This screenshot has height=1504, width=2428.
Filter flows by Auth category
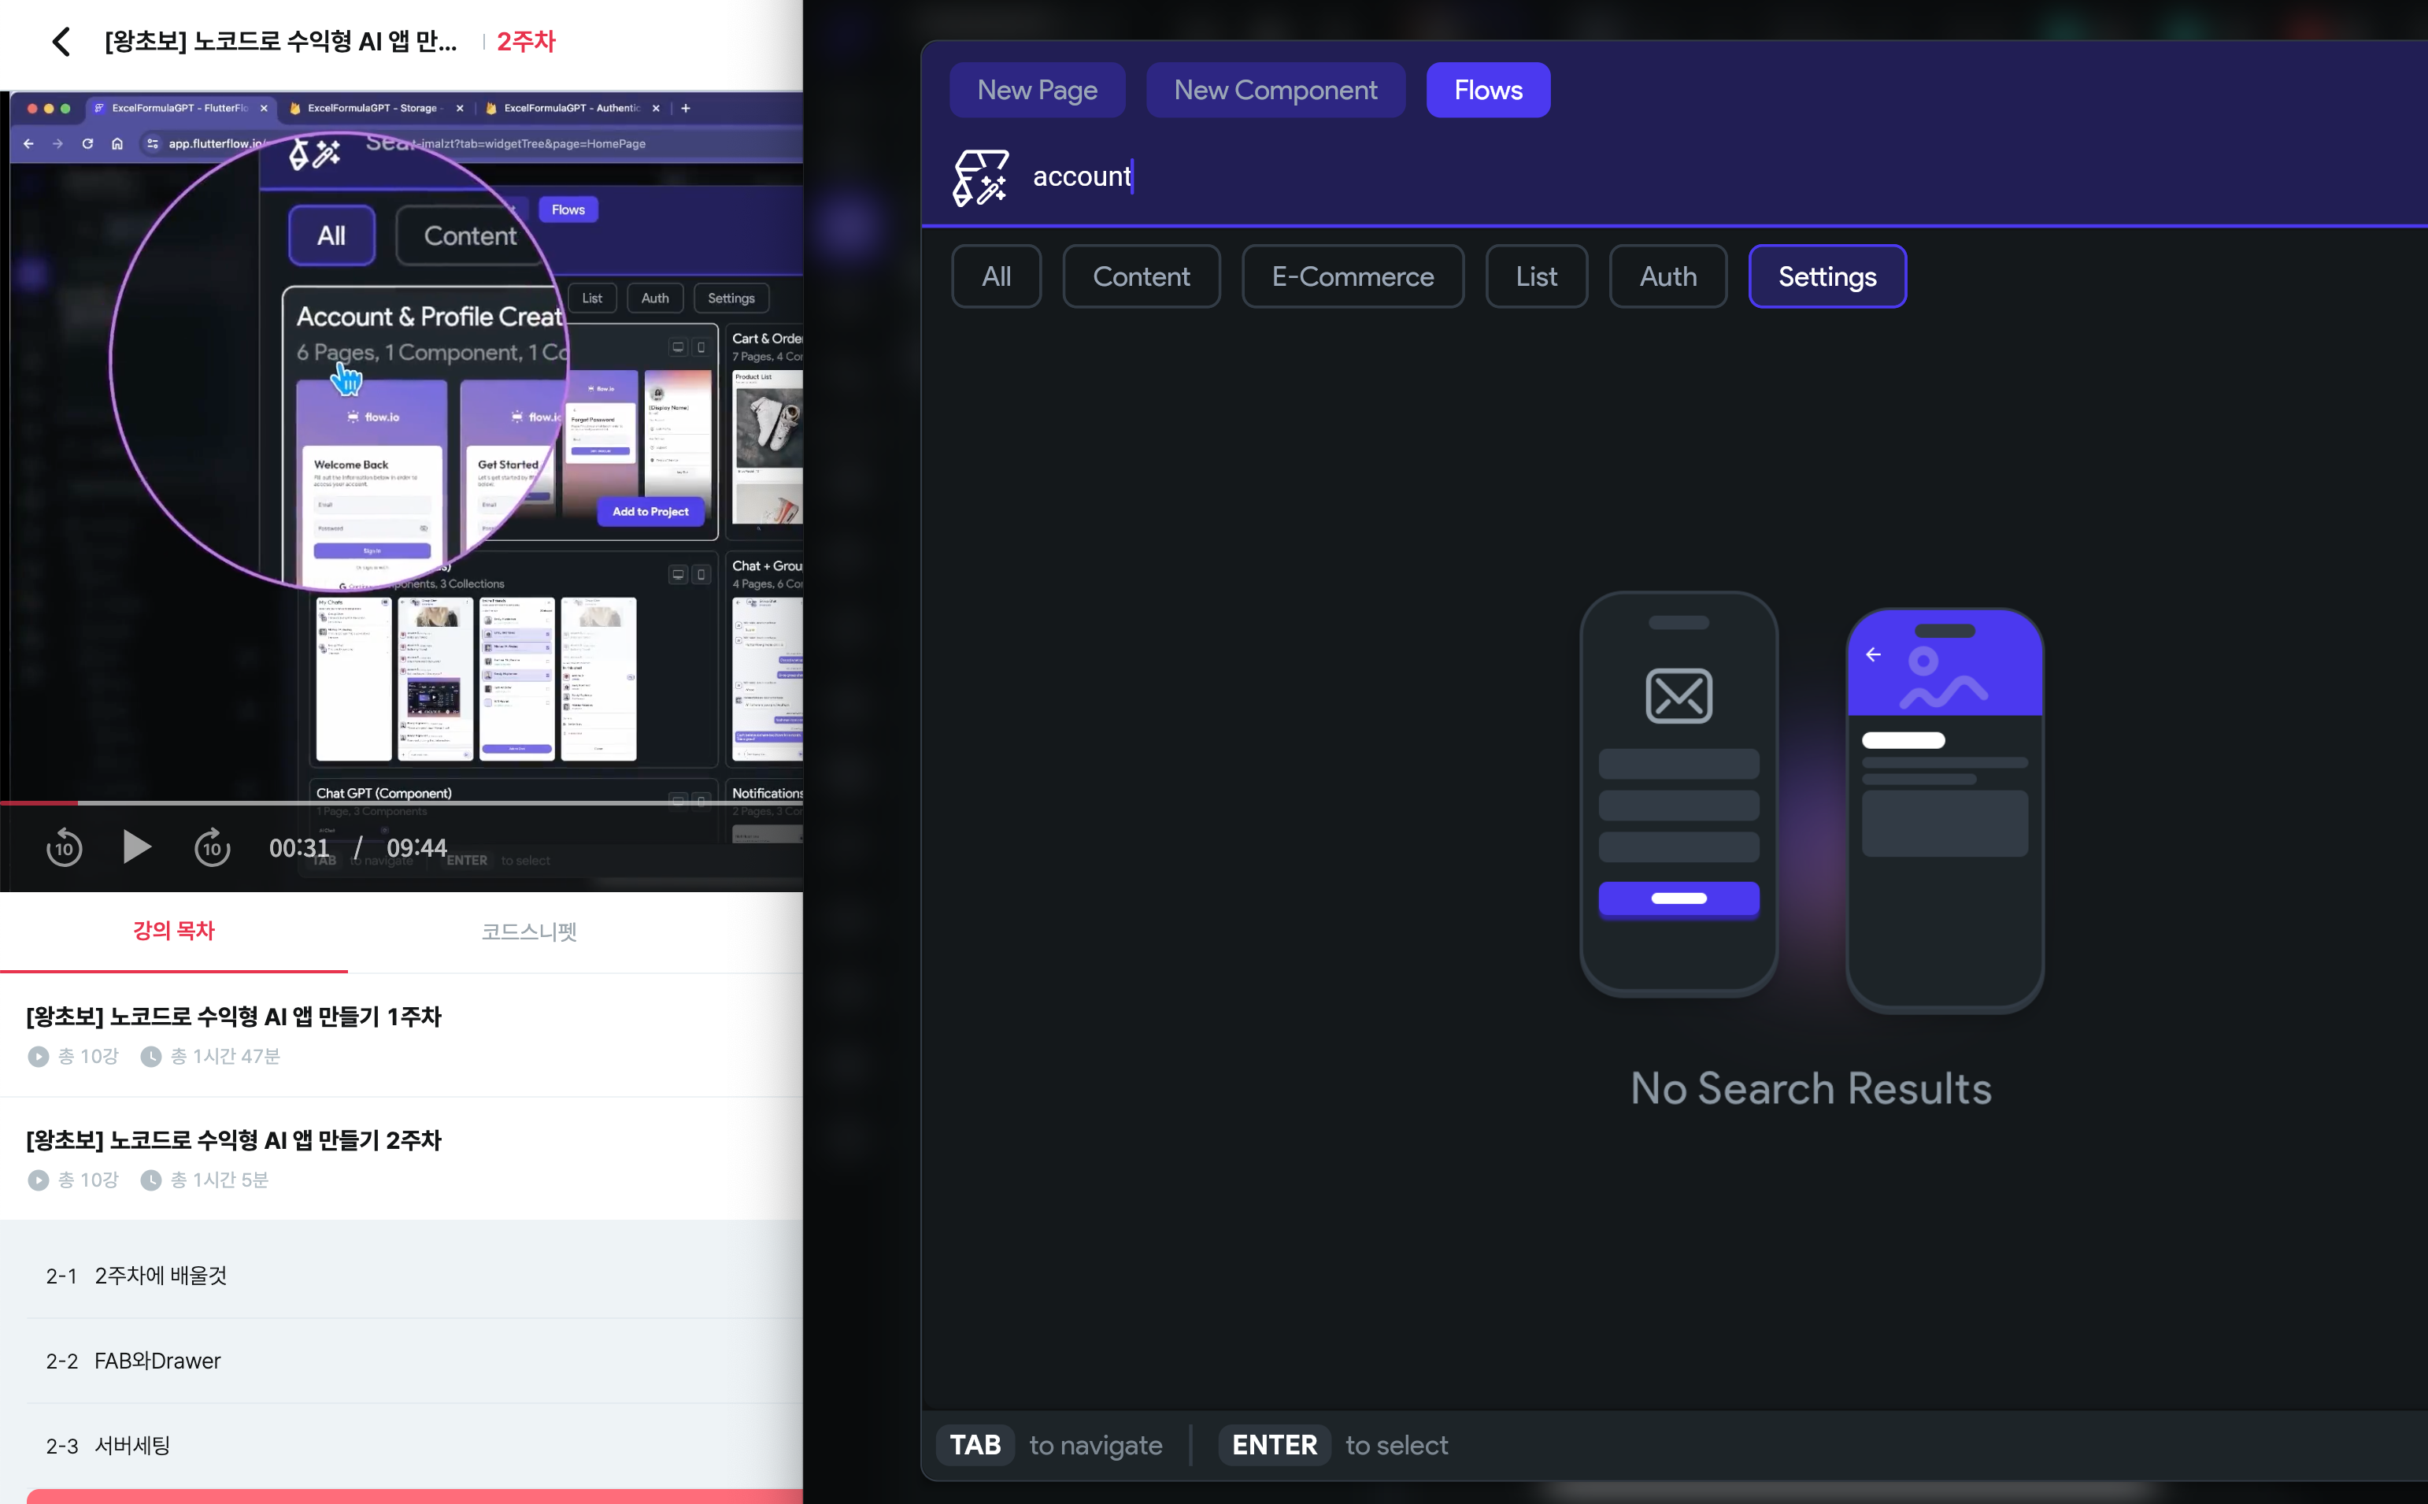(1667, 276)
